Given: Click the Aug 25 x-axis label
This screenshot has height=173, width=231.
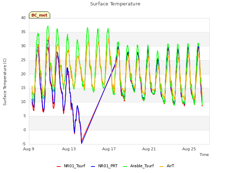Looking at the screenshot, I should 189,149.
